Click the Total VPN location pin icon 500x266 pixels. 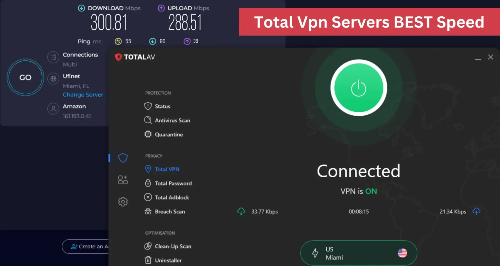click(x=148, y=169)
